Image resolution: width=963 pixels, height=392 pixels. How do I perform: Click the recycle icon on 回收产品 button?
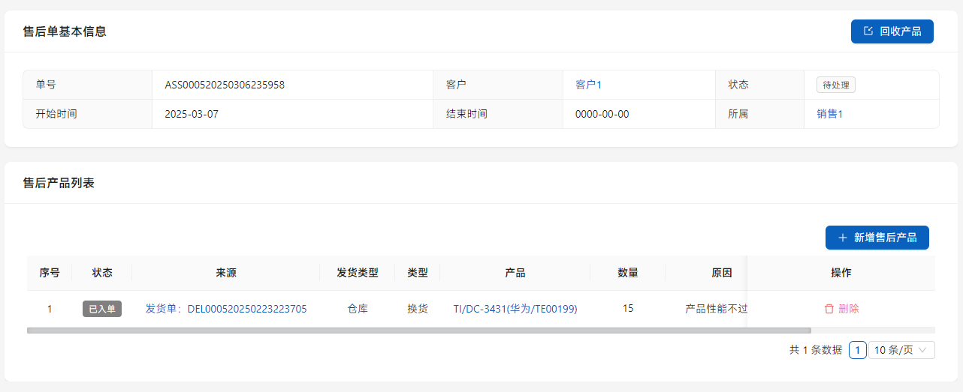click(x=868, y=31)
